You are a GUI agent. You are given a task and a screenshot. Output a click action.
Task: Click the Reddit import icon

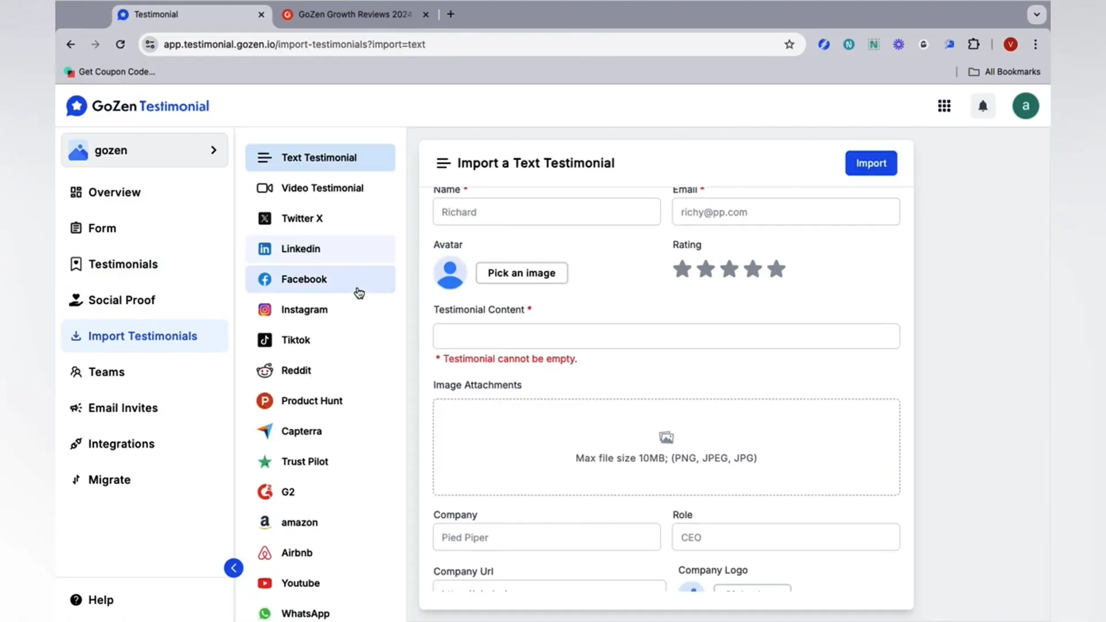click(x=264, y=370)
